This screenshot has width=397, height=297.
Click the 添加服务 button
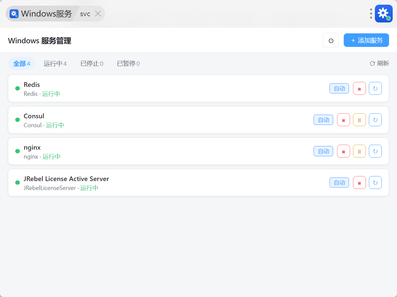366,40
